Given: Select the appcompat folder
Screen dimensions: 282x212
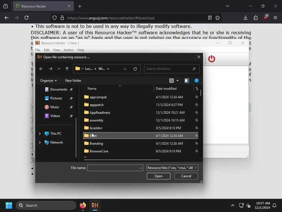Looking at the screenshot, I should click(141, 97).
